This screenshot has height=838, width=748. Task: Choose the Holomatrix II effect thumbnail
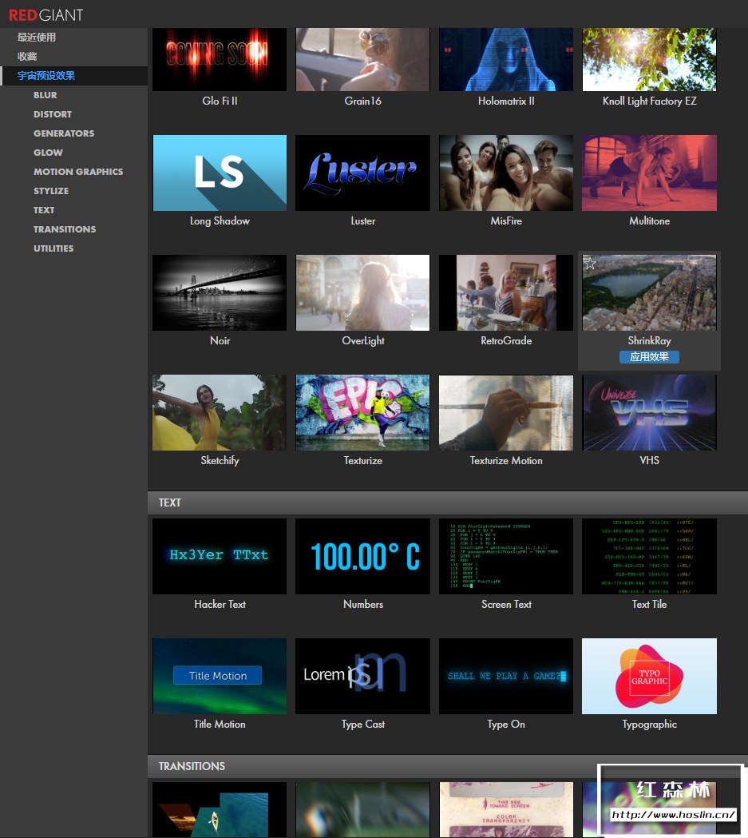(505, 59)
